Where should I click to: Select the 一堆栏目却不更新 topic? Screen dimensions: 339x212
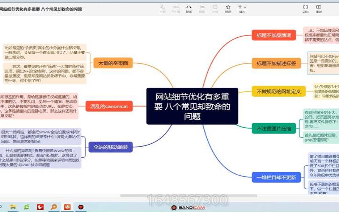coord(276,177)
